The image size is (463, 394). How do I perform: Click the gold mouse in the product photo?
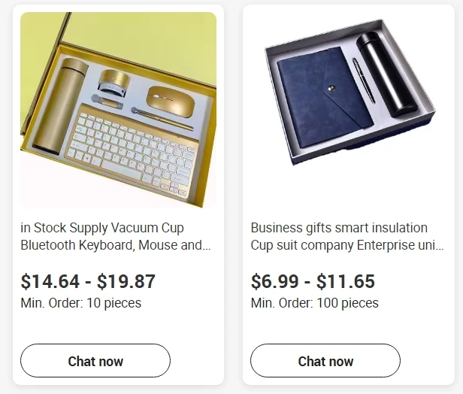click(171, 98)
